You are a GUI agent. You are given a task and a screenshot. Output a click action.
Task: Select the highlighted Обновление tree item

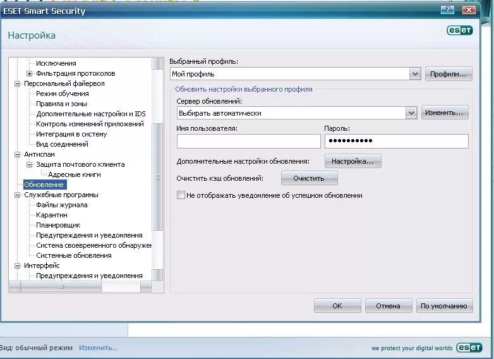pos(45,185)
